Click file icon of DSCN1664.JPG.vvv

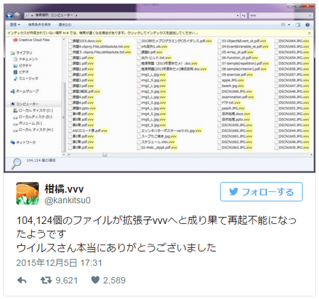click(x=276, y=41)
